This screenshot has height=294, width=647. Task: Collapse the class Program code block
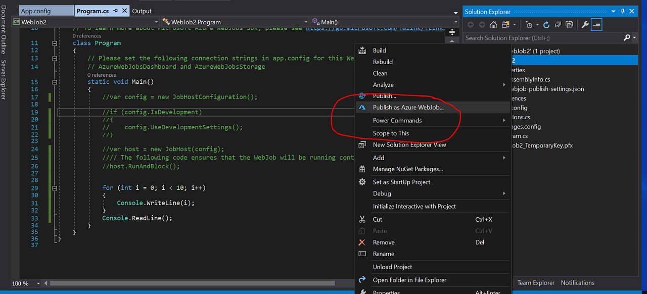coord(55,43)
